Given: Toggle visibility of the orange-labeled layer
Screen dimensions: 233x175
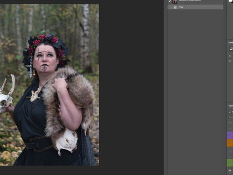Looking at the screenshot, I should click(230, 143).
